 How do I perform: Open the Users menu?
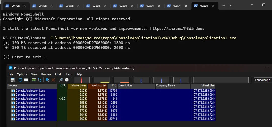68,74
